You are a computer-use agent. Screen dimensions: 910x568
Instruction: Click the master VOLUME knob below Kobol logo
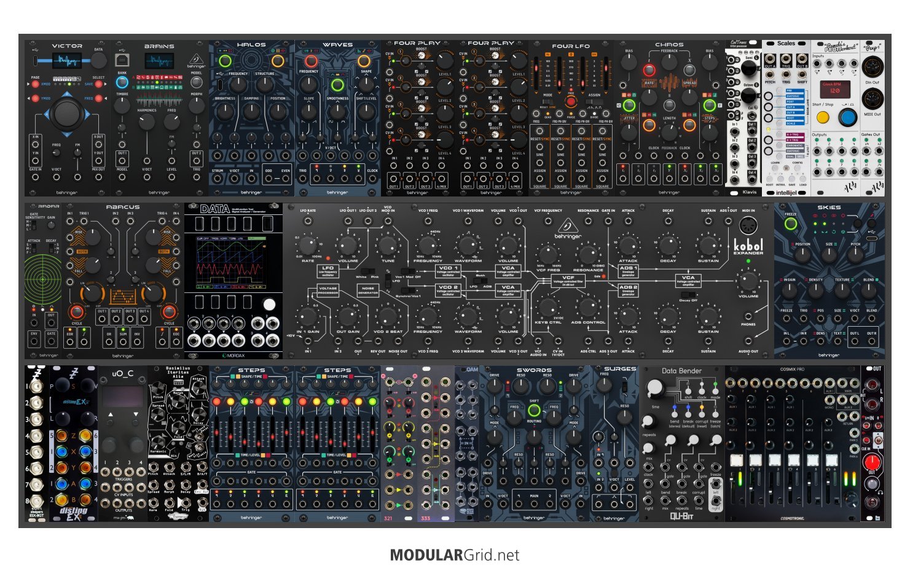pyautogui.click(x=748, y=281)
